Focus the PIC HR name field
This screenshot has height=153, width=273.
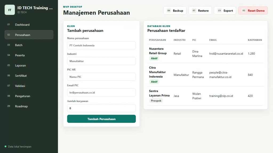pyautogui.click(x=101, y=77)
